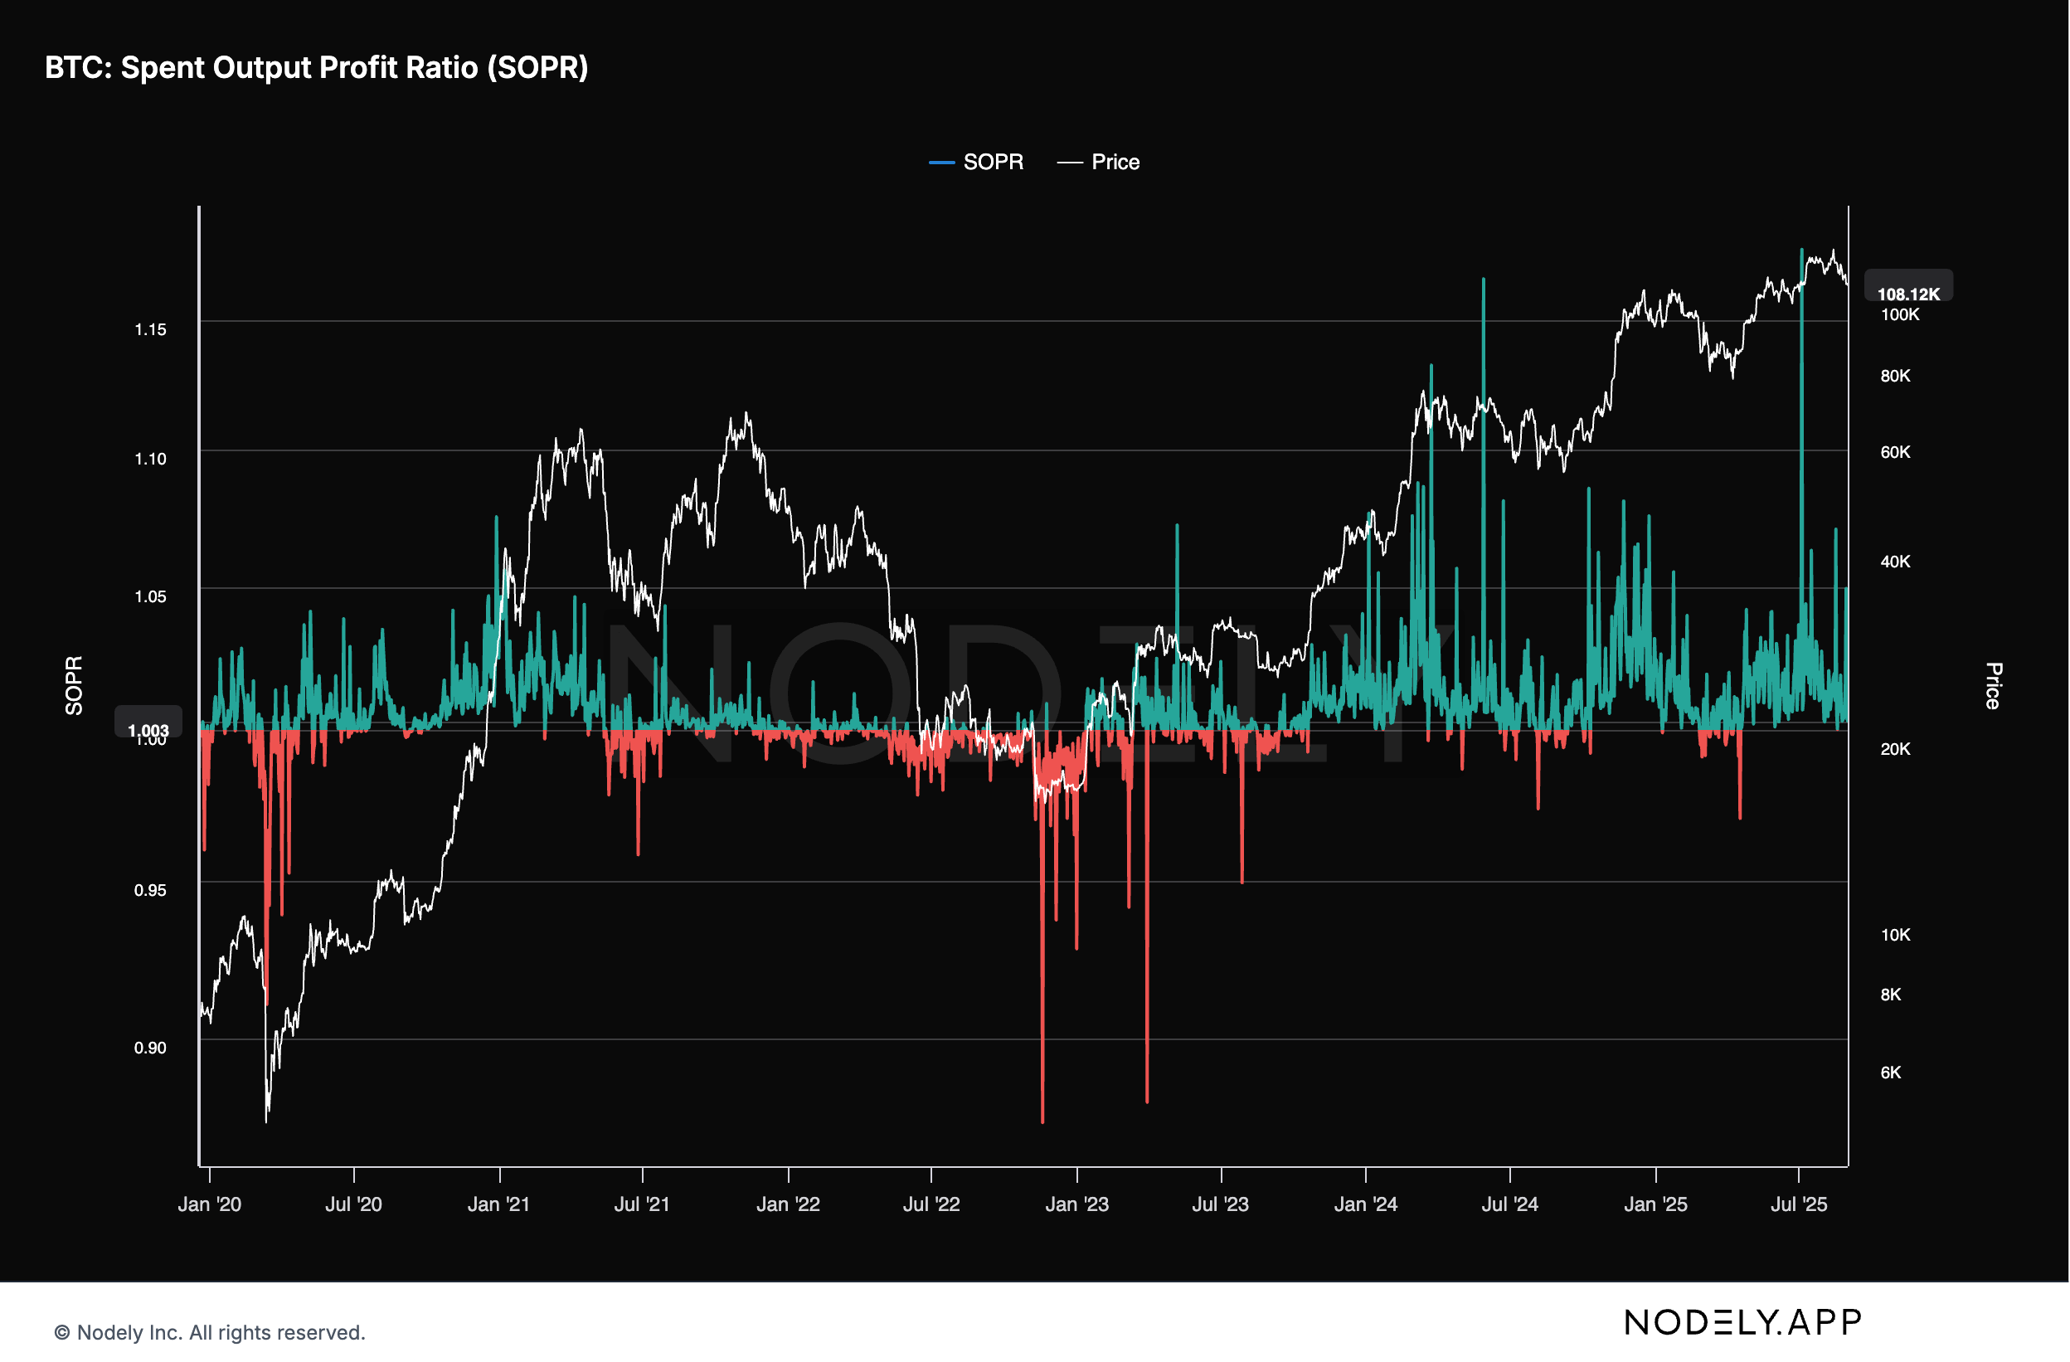Click the 108.12K current price label
The width and height of the screenshot is (2070, 1362).
click(x=1907, y=294)
